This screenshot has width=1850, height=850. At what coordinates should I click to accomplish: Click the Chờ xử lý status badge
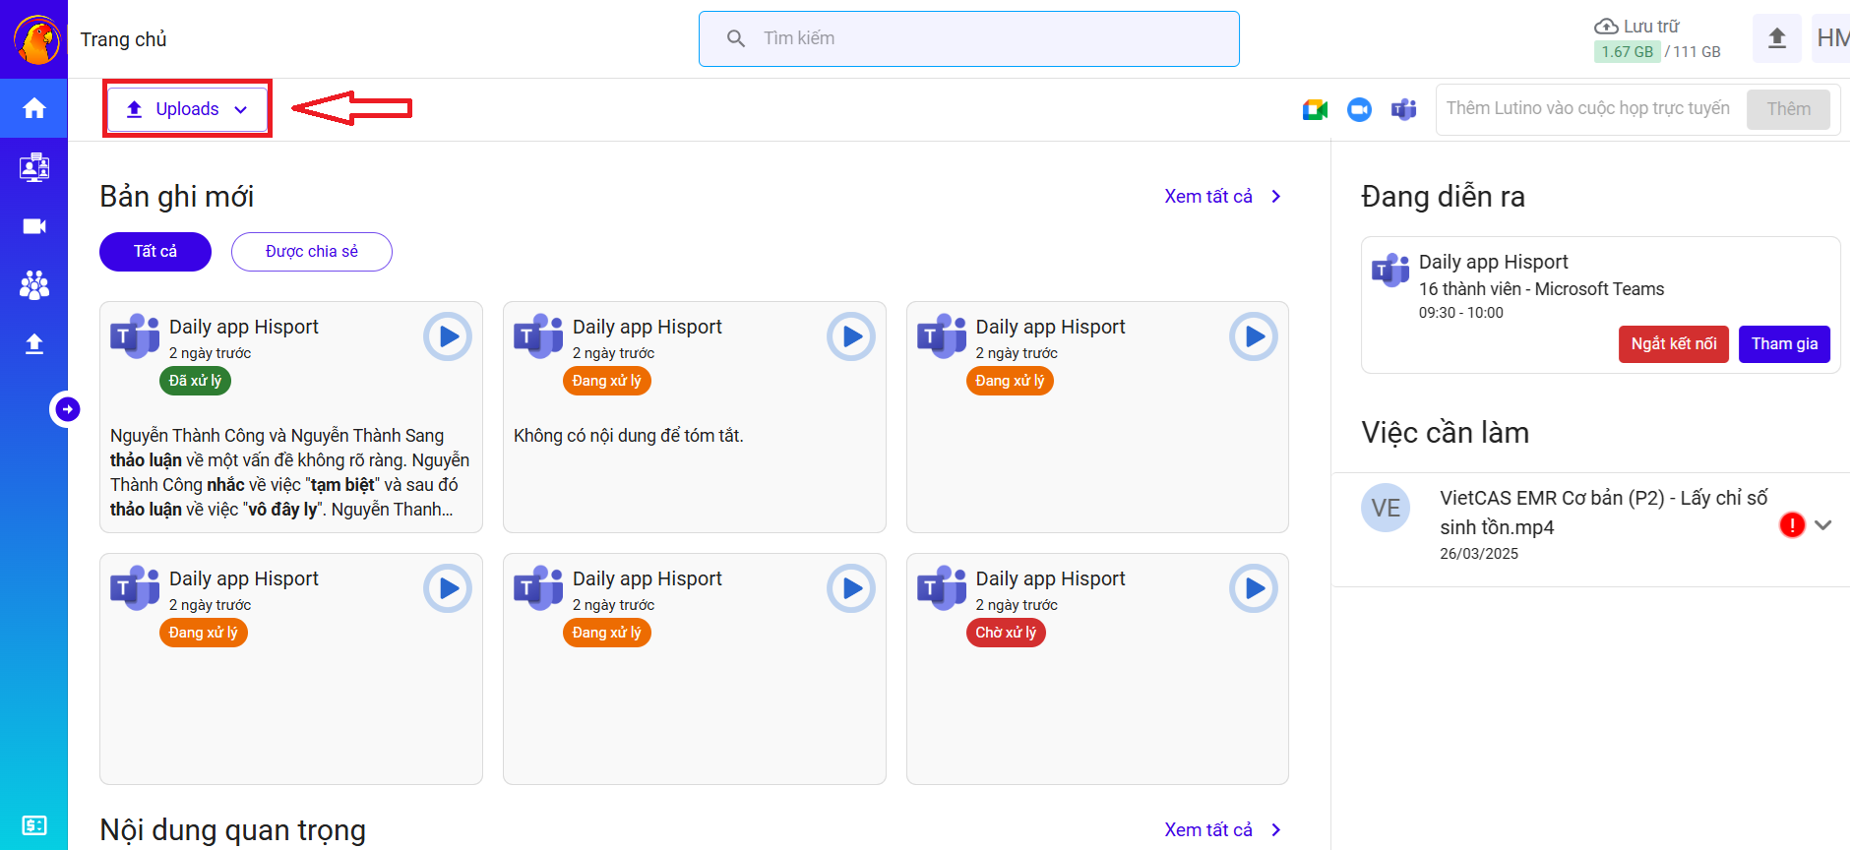(1006, 633)
